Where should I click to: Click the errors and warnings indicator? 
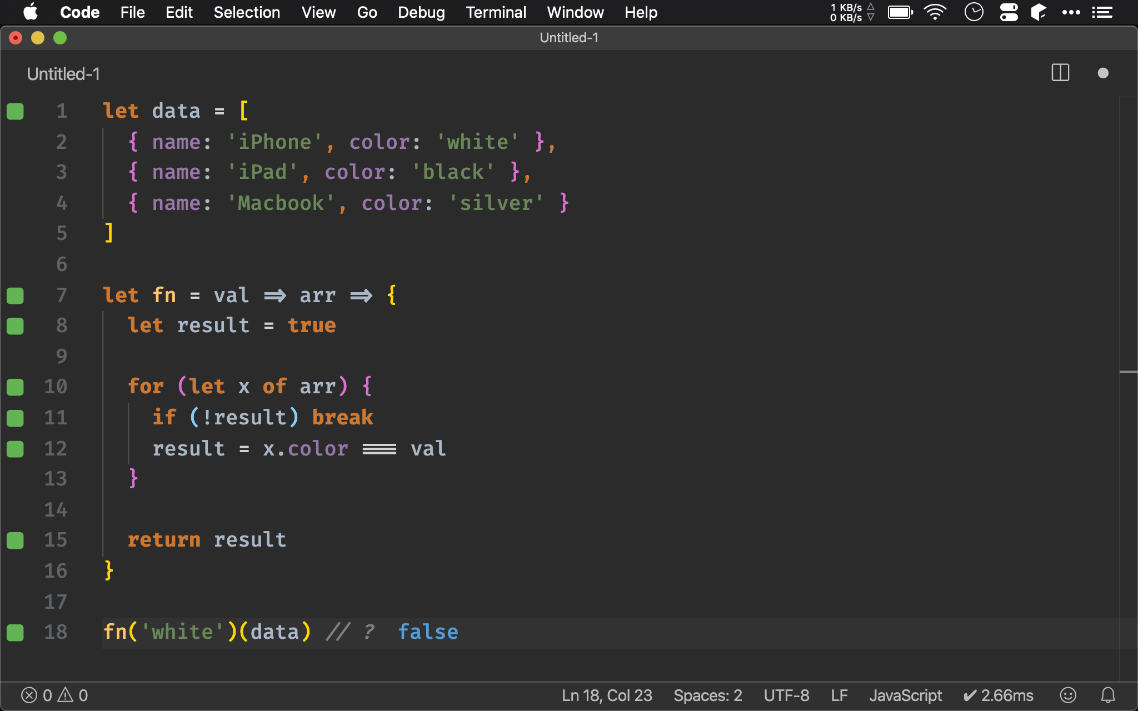54,695
